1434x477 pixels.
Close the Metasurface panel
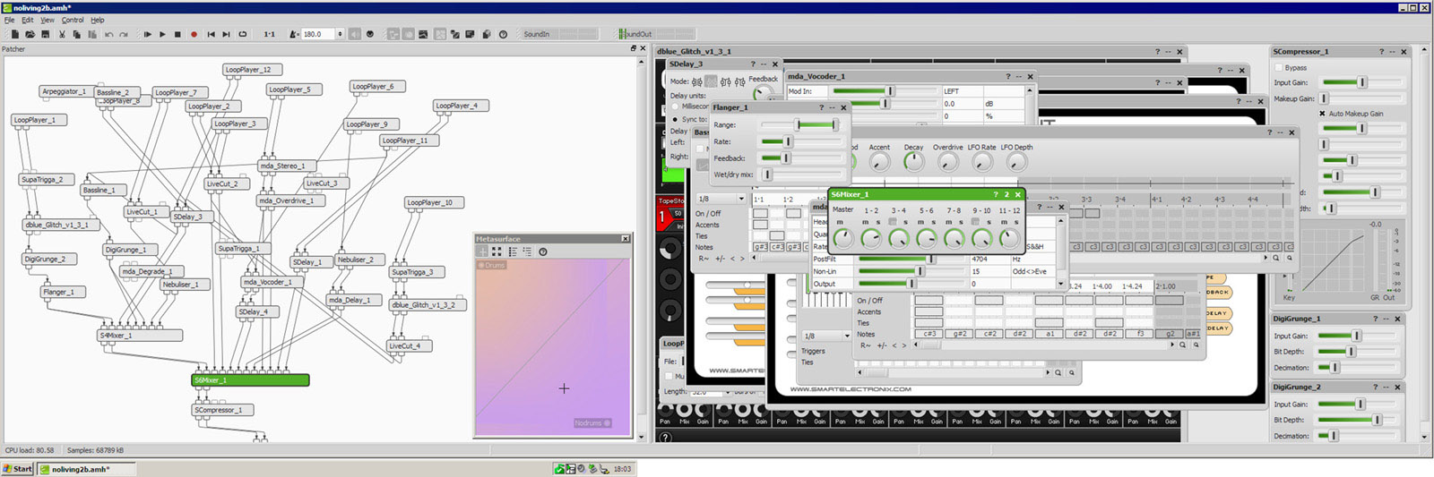point(626,239)
